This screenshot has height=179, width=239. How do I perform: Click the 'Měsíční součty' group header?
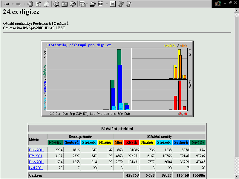[160, 137]
